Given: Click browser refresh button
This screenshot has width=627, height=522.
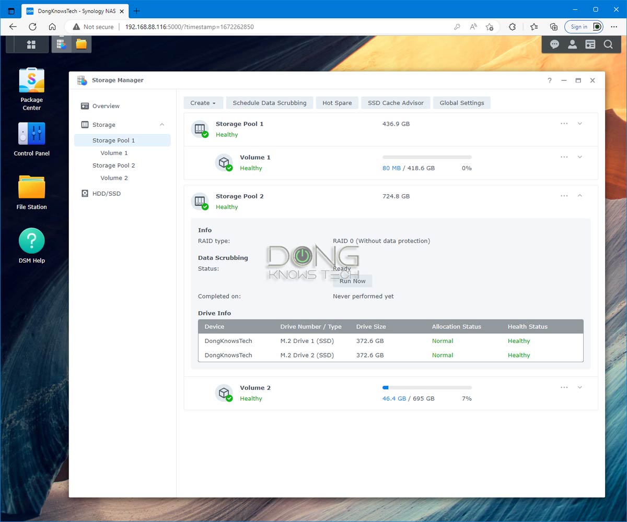Looking at the screenshot, I should coord(32,27).
